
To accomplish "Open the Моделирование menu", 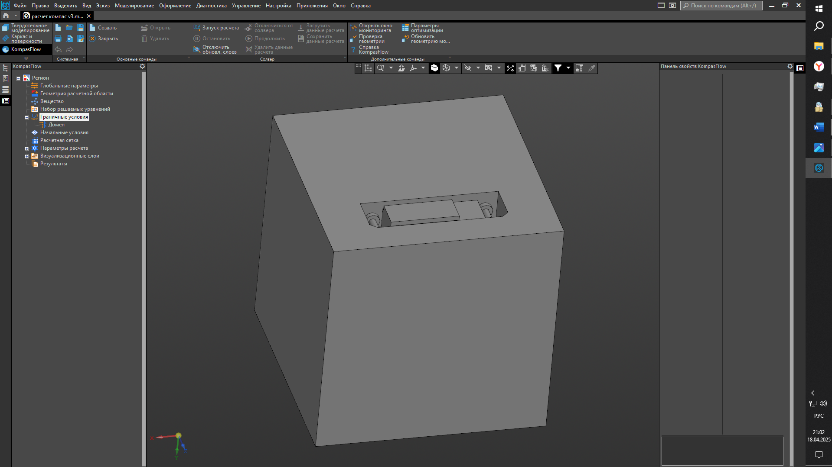I will tap(134, 6).
